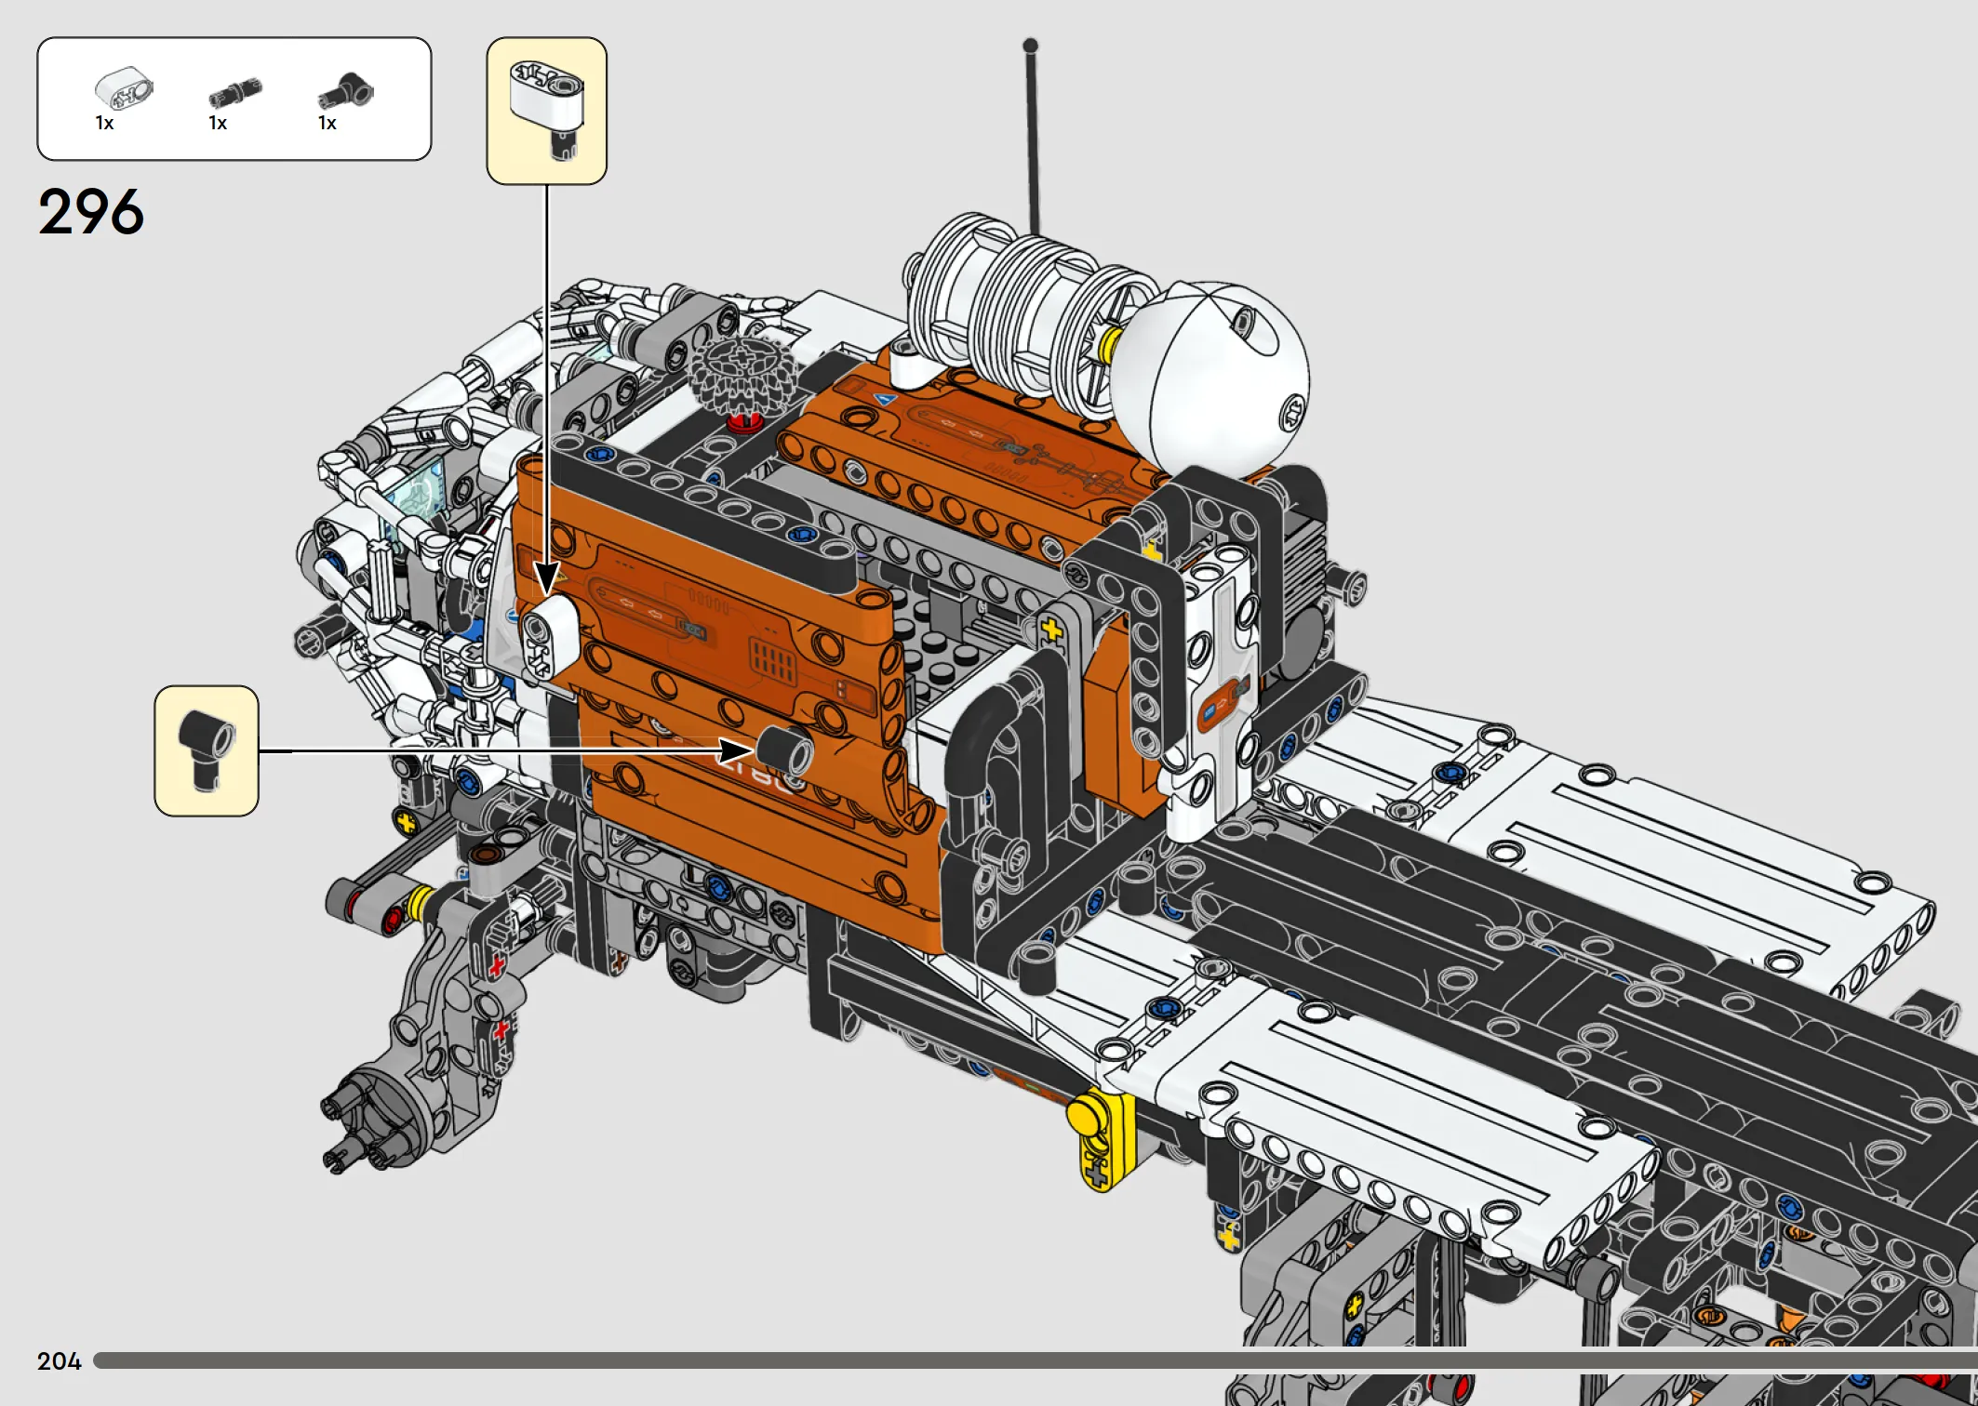This screenshot has height=1406, width=1978.
Task: Click the white 2-hole liftarm part icon
Action: [x=124, y=88]
